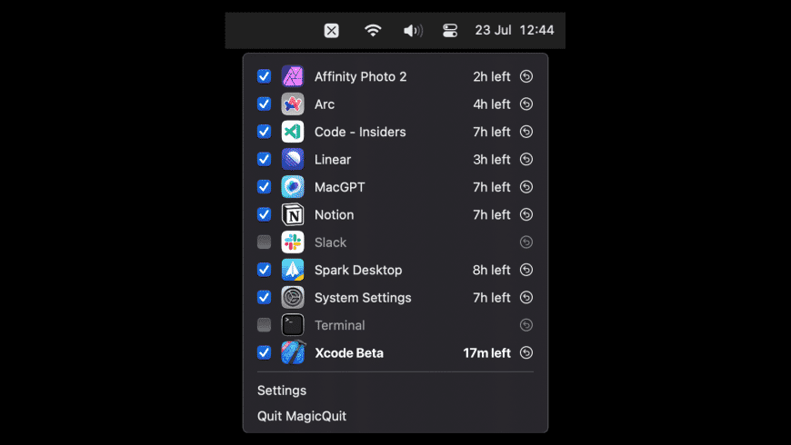
Task: Click the 2h left time for Affinity Photo 2
Action: 491,76
